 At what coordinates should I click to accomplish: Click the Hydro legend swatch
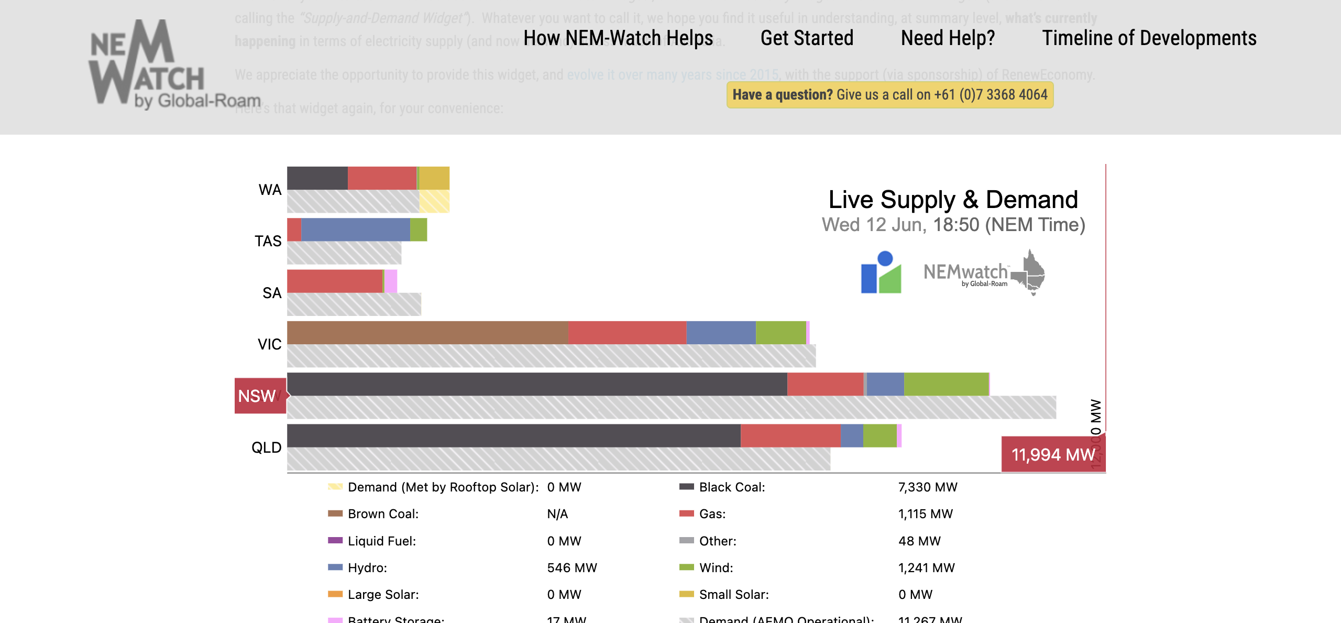[x=335, y=567]
